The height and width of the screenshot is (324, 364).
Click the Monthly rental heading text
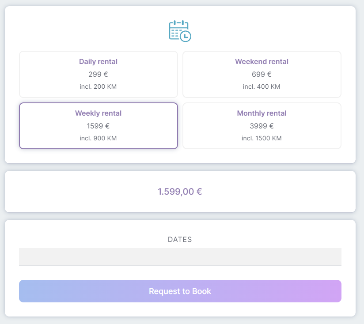pos(262,113)
